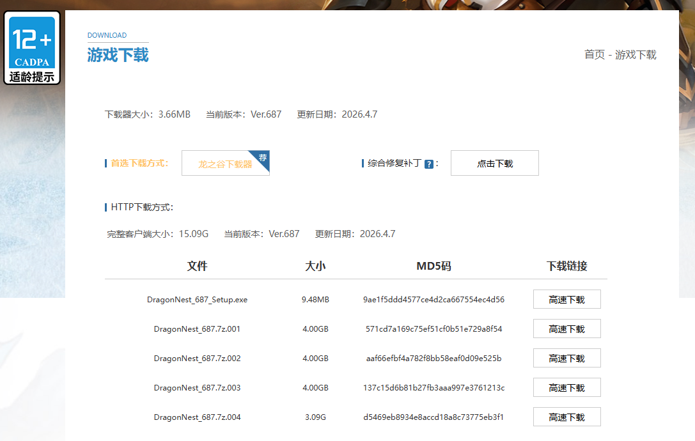Open the 龙之谷下载器 download button
The image size is (695, 441).
(225, 163)
